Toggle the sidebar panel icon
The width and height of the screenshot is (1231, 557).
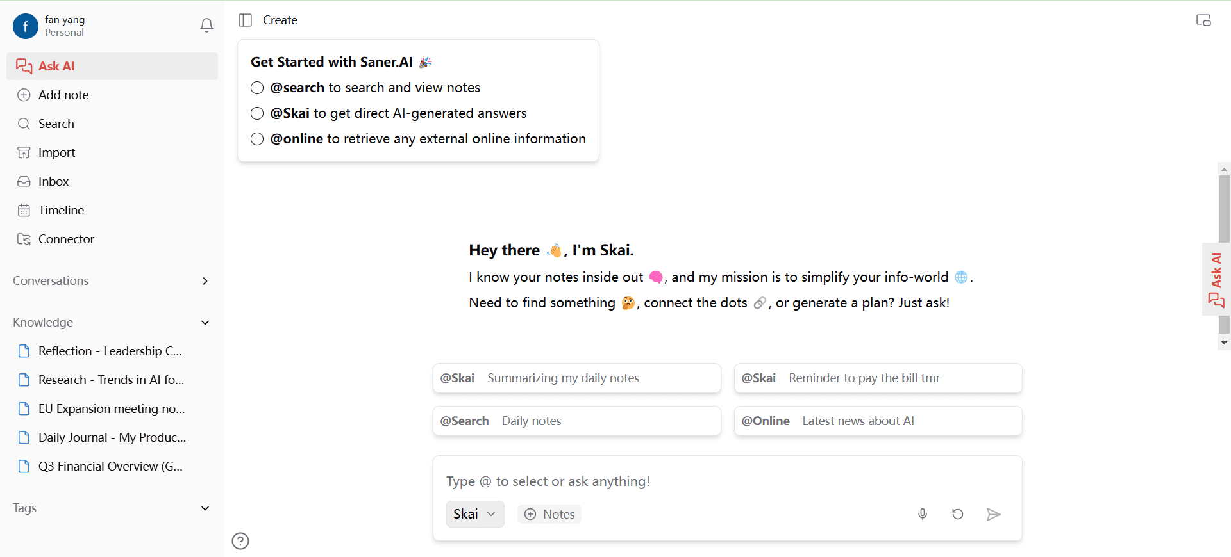tap(245, 20)
